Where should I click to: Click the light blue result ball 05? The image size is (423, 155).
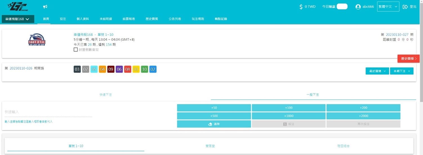tap(94, 69)
